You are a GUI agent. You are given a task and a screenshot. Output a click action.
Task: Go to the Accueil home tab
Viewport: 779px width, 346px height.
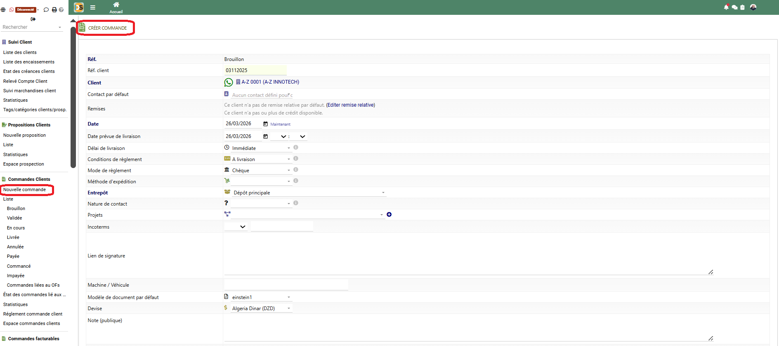[x=116, y=7]
